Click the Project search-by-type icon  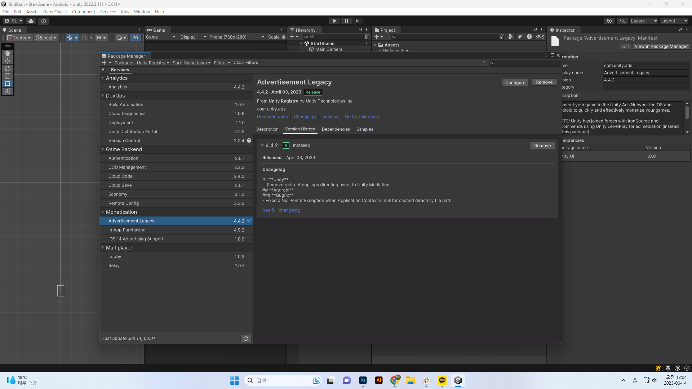click(x=511, y=37)
